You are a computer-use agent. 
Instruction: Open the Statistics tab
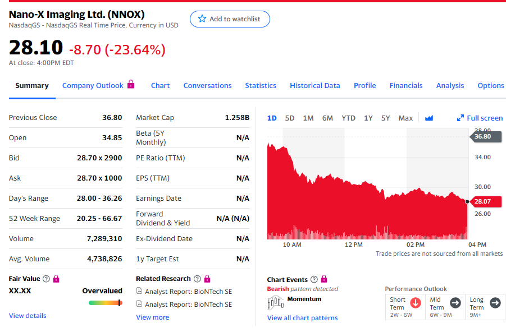[x=261, y=86]
